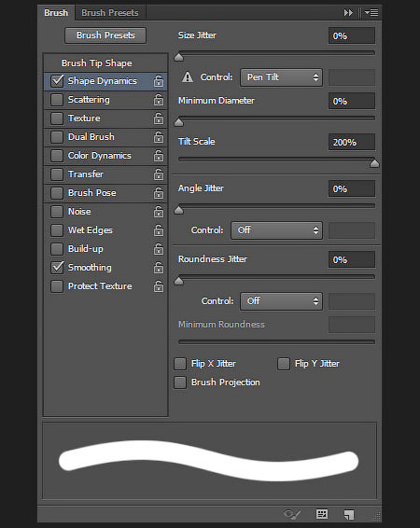Click the warning triangle beside Control
Image resolution: width=420 pixels, height=528 pixels.
[188, 77]
